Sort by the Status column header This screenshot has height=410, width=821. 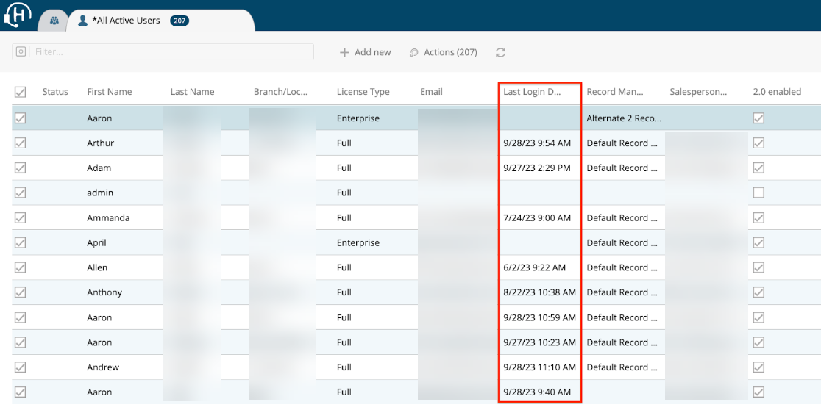click(55, 92)
